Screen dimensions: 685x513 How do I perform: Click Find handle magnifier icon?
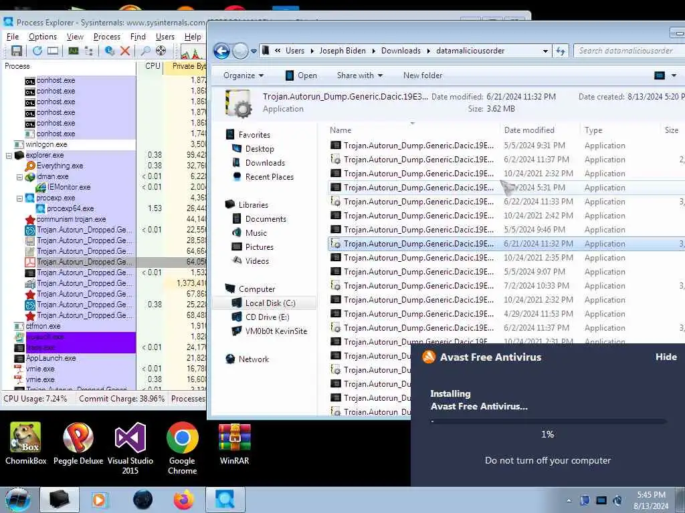145,51
